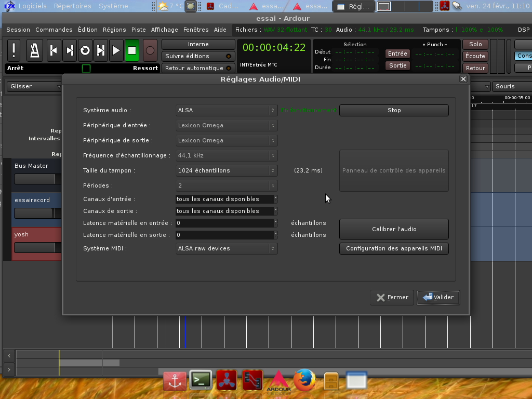Viewport: 532px width, 399px height.
Task: Open Configuration des appareils MIDI
Action: point(394,248)
